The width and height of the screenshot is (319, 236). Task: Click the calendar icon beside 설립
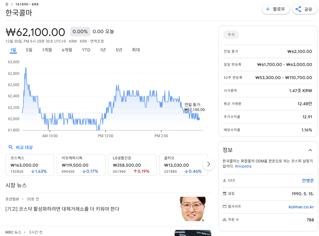pyautogui.click(x=225, y=193)
